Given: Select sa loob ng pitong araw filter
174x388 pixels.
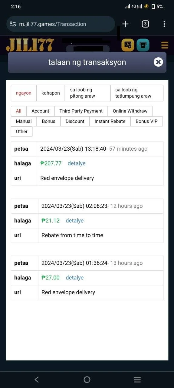Looking at the screenshot, I should [88, 93].
